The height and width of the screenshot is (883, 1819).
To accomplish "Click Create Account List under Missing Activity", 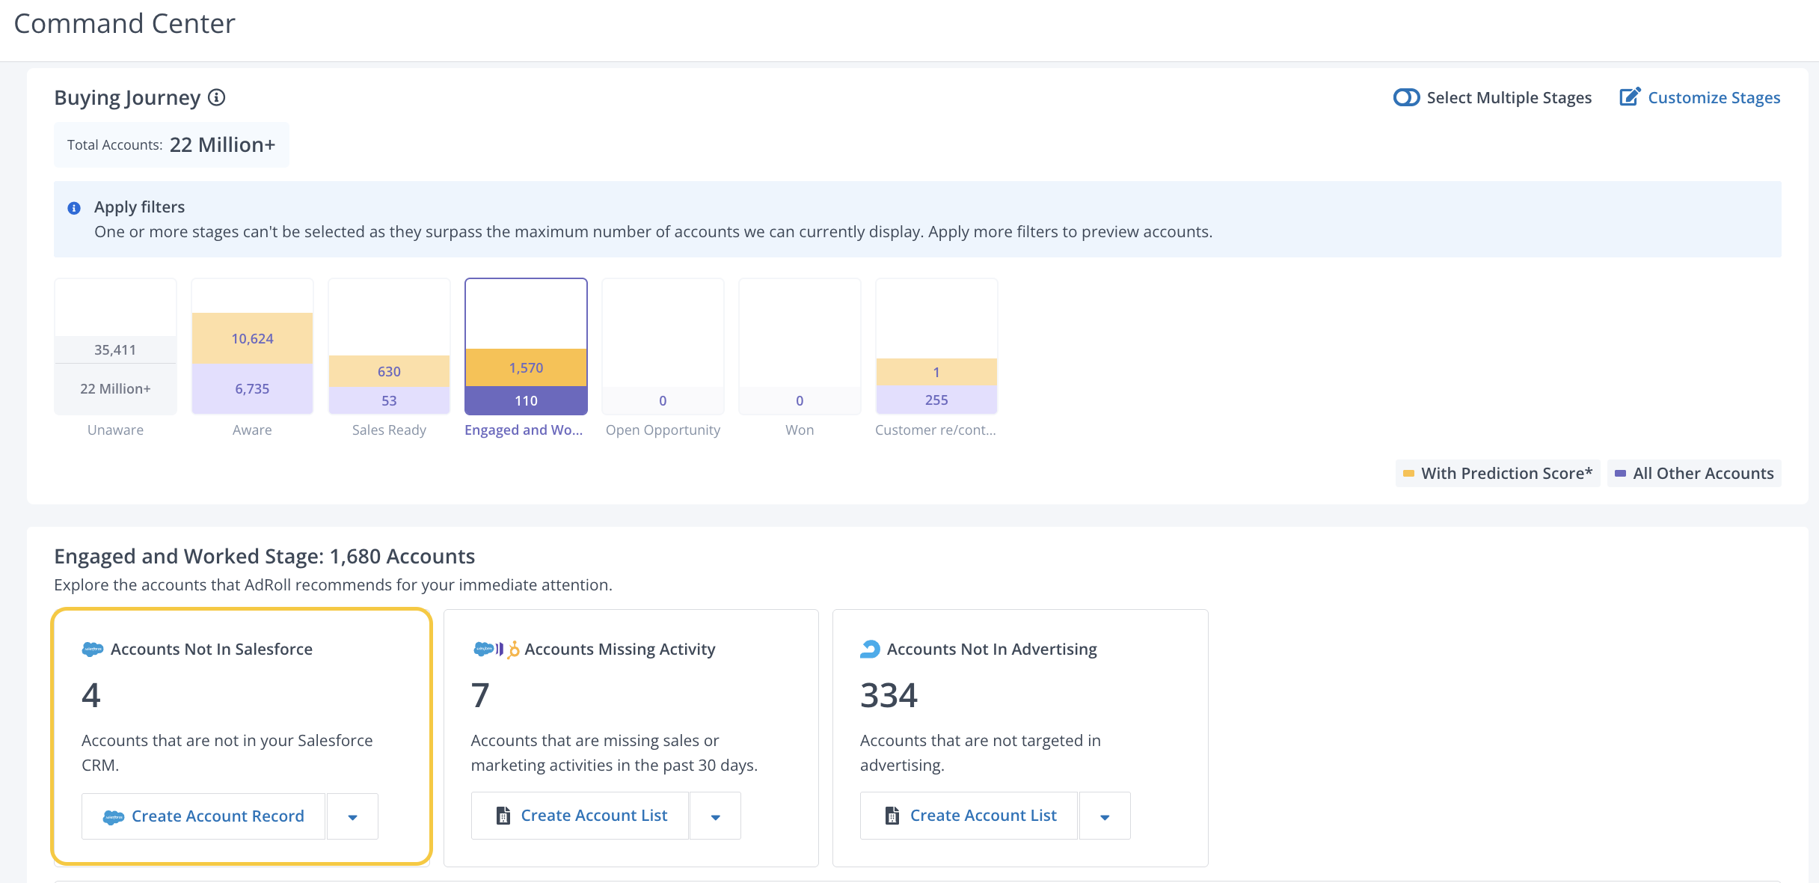I will (580, 816).
